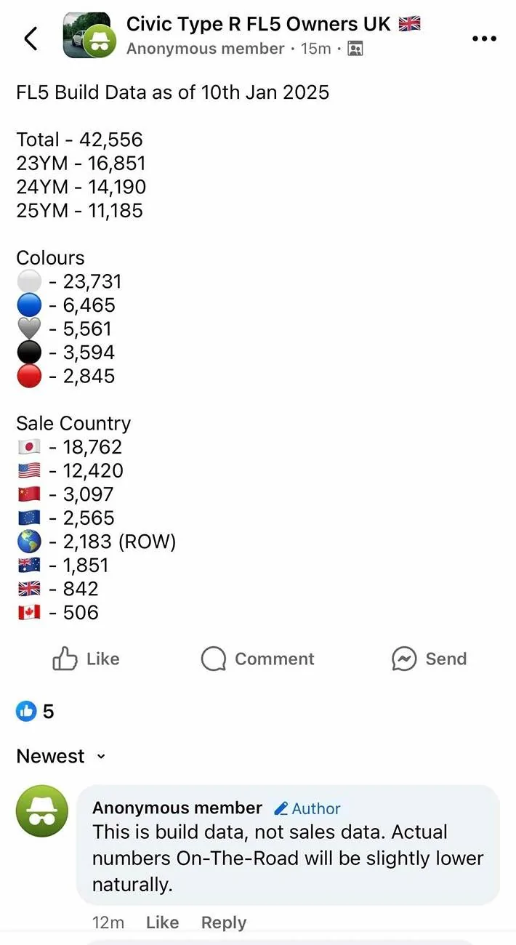Reply to the Anonymous member's comment

[x=223, y=922]
